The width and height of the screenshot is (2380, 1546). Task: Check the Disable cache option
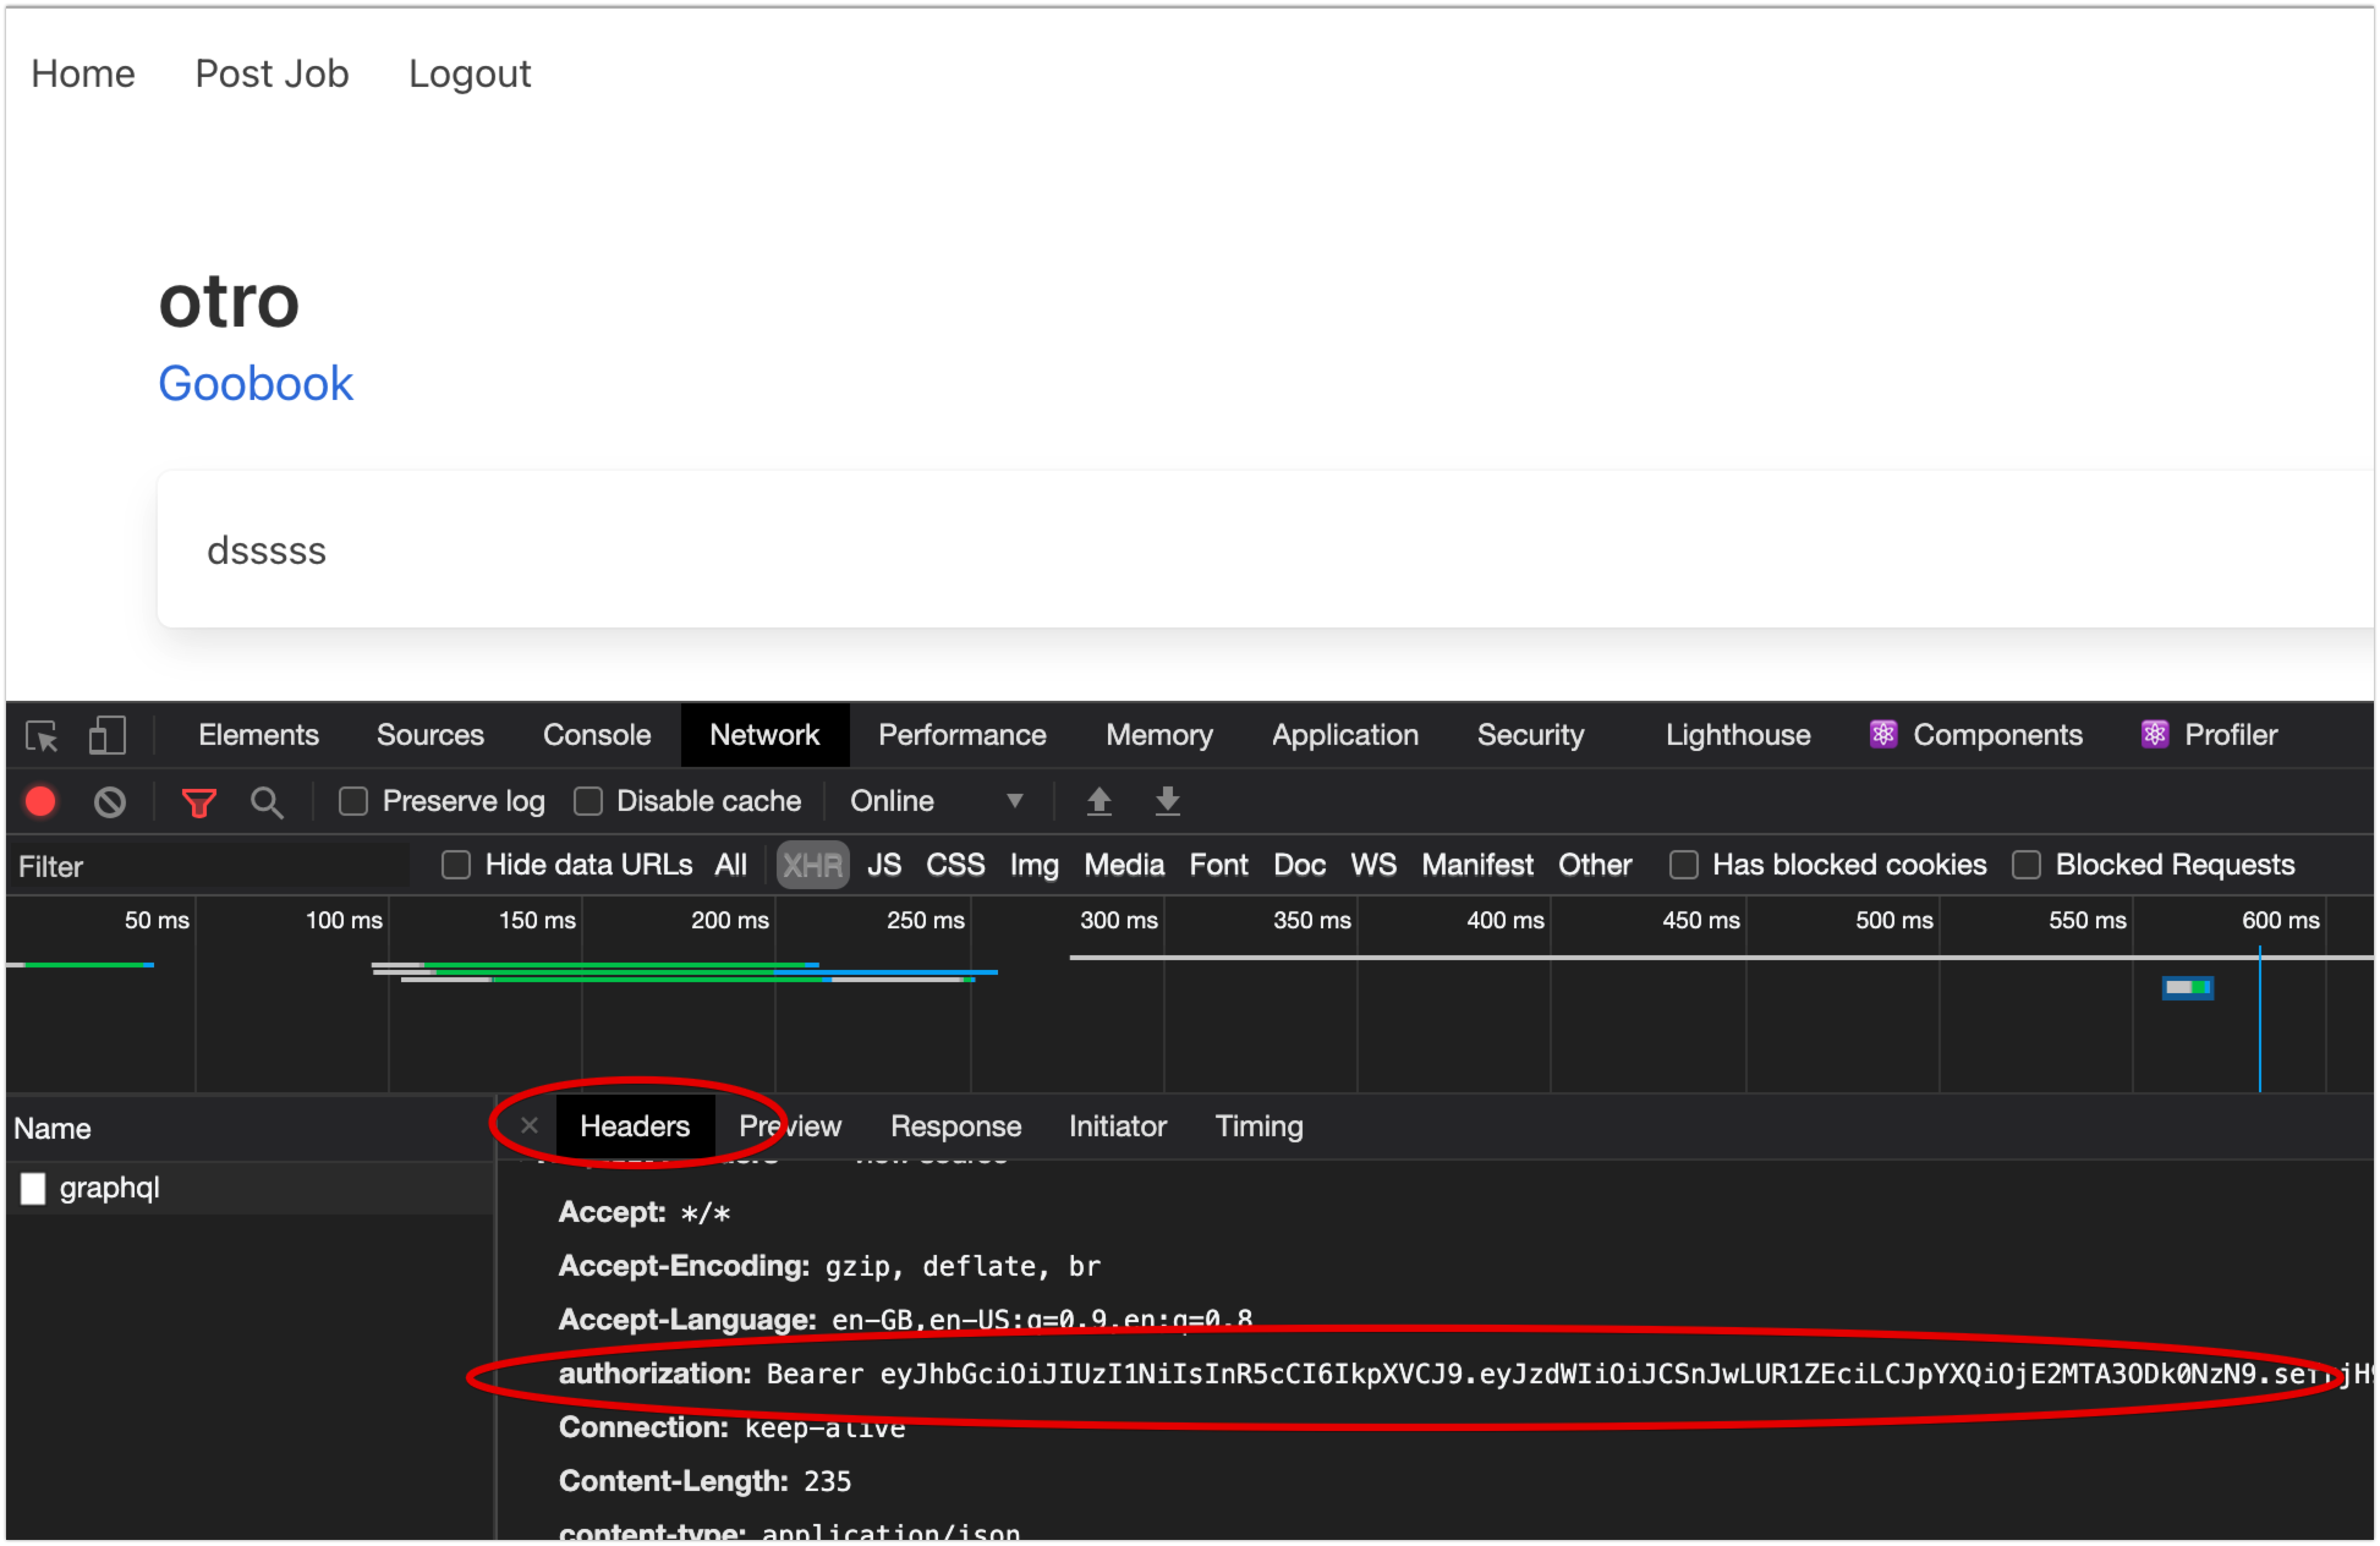click(x=588, y=802)
